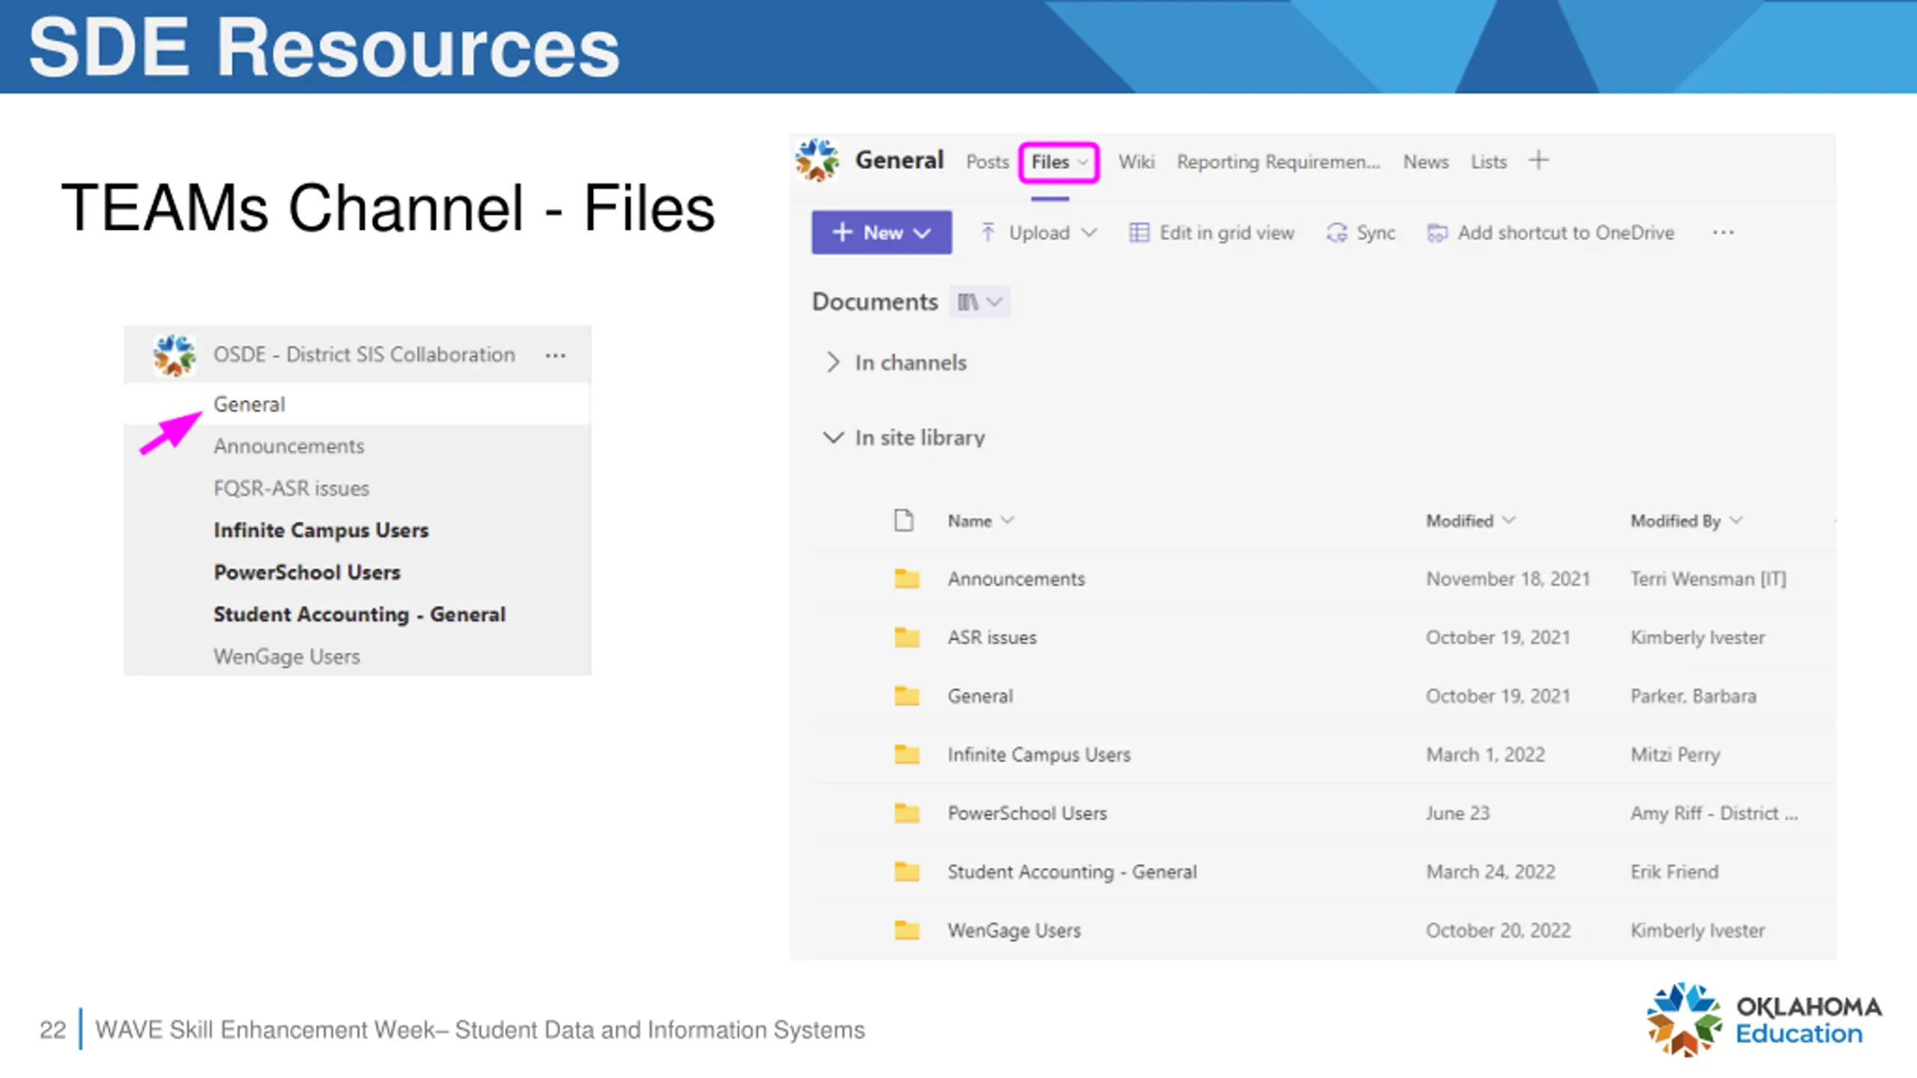The width and height of the screenshot is (1917, 1078).
Task: Open the WenGage Users folder icon
Action: click(x=907, y=930)
